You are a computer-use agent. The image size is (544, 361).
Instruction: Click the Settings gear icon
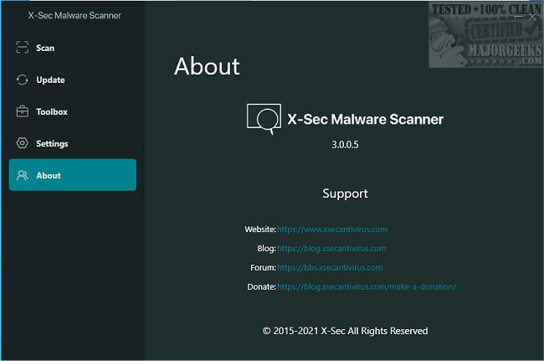(22, 143)
